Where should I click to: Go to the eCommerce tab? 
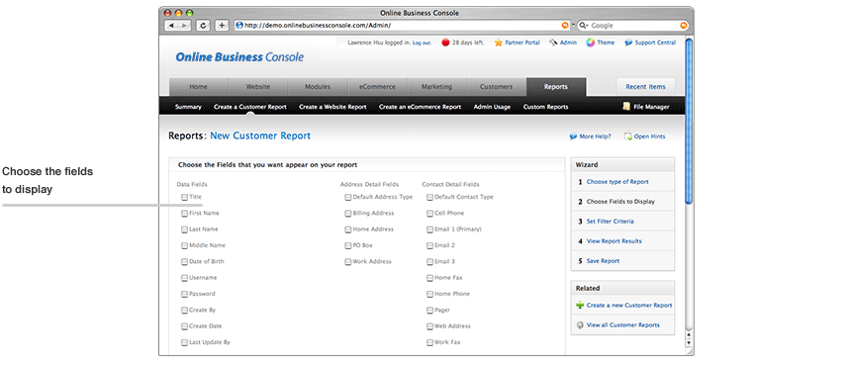(x=377, y=87)
